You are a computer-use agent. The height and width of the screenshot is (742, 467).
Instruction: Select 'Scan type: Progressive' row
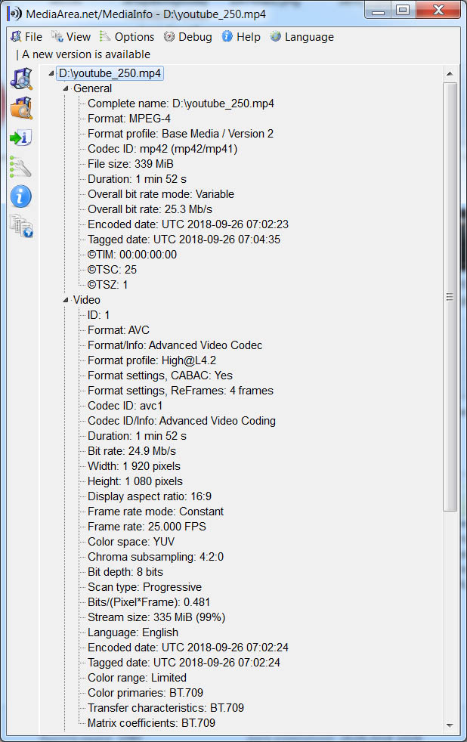click(x=145, y=587)
